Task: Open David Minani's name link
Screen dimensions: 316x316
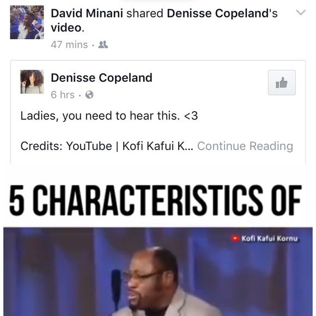Action: point(87,13)
